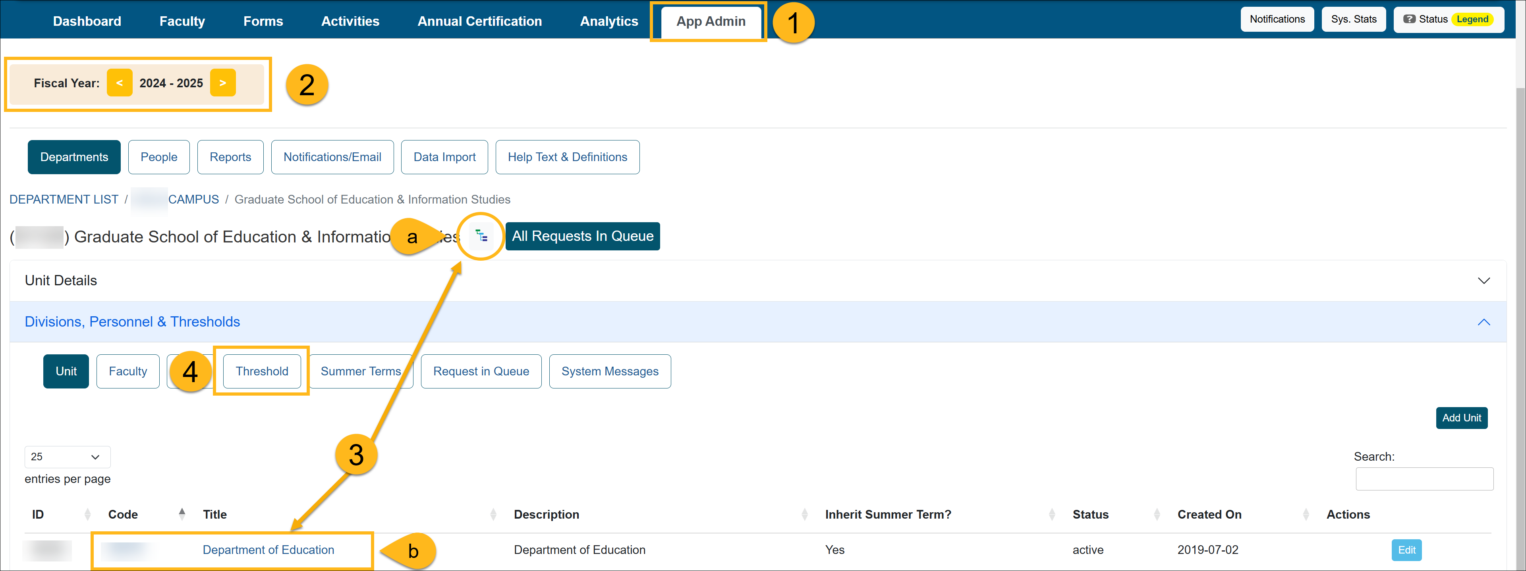Switch to the Threshold tab
The height and width of the screenshot is (571, 1526).
(x=262, y=371)
